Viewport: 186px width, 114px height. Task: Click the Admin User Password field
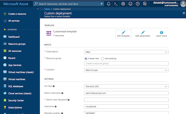(126, 100)
